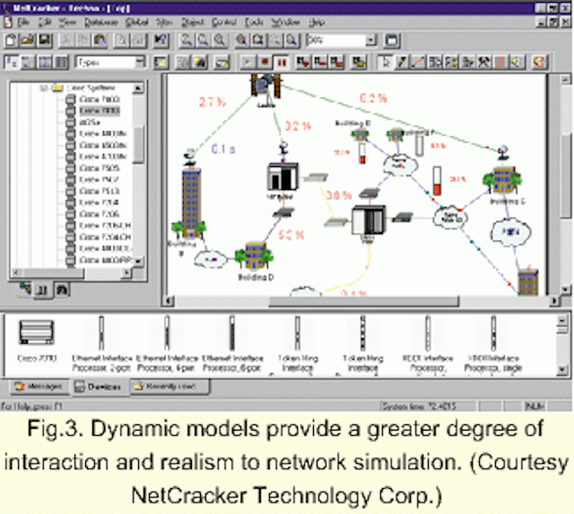
Task: Stop the simulation with the red square
Action: coord(265,62)
